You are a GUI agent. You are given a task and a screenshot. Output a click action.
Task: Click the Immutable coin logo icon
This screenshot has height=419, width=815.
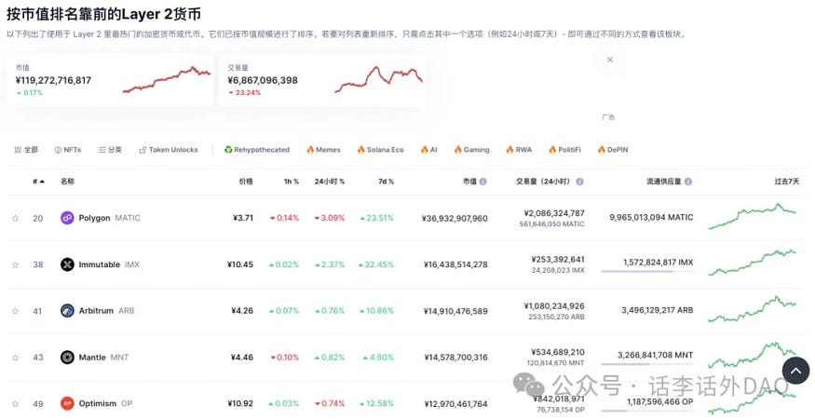[x=67, y=264]
